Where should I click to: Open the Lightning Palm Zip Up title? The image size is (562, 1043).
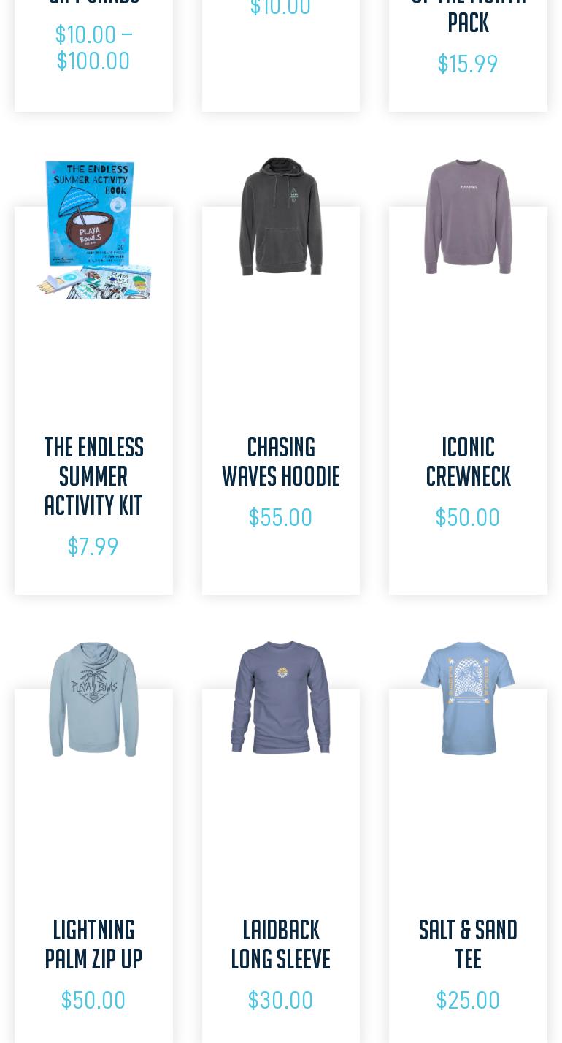point(93,945)
